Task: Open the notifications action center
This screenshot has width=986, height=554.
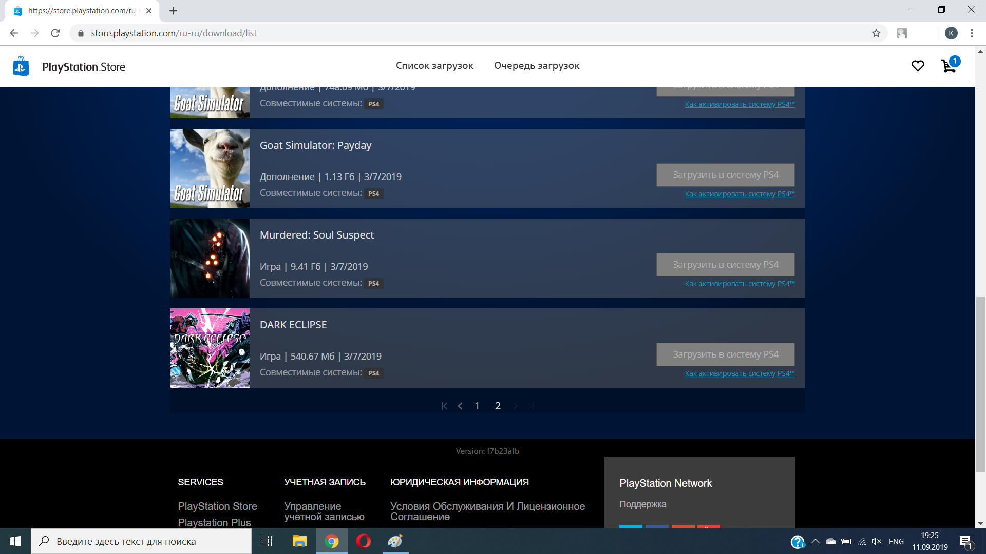Action: click(x=965, y=542)
